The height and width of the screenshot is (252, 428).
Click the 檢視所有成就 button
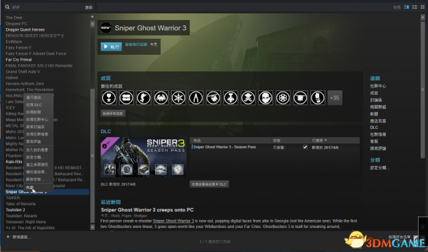[x=113, y=114]
